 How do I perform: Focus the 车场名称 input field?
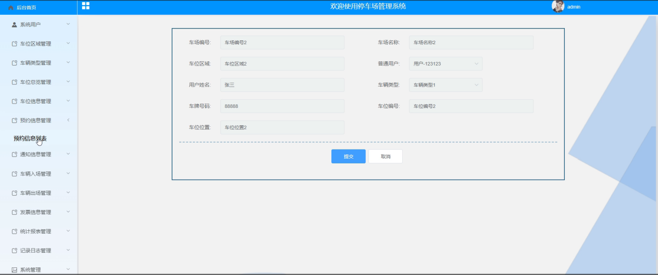[x=471, y=42]
